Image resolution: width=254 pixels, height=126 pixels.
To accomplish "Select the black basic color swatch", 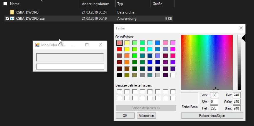I will point(119,75).
